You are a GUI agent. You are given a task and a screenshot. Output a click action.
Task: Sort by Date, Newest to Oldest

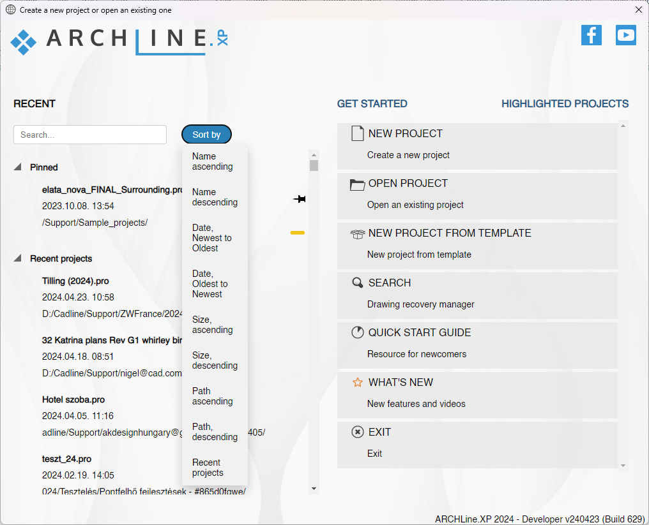(215, 238)
